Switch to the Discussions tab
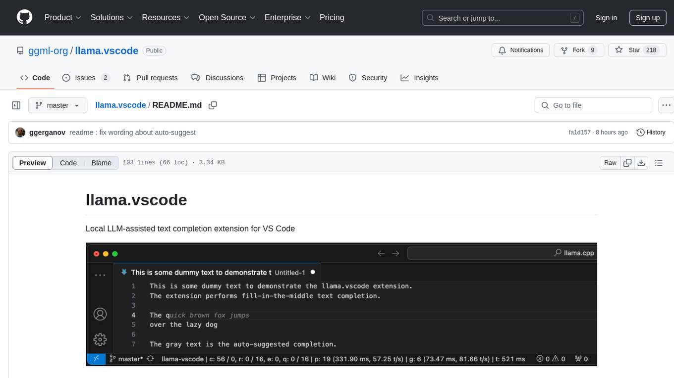The image size is (674, 378). (218, 78)
